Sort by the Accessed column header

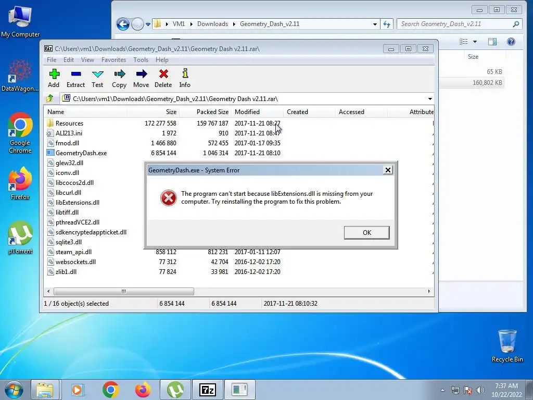(361, 112)
